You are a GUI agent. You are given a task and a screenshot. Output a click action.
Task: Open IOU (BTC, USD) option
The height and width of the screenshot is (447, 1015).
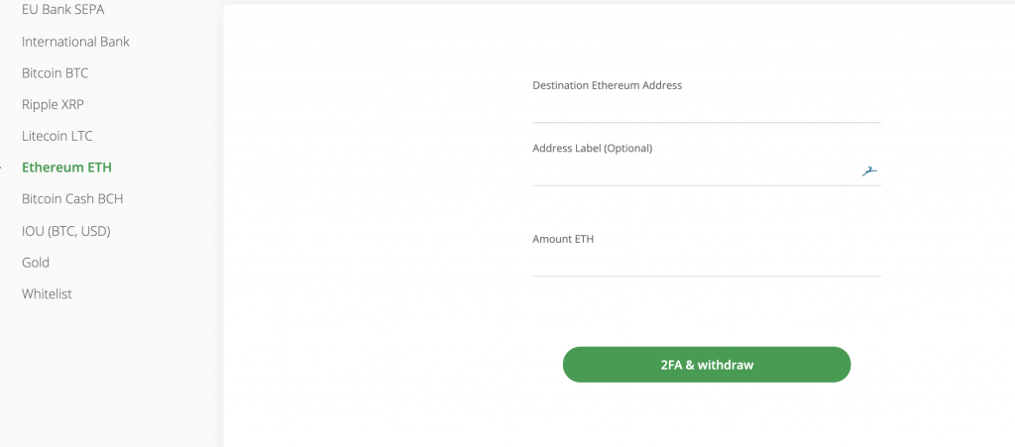(x=66, y=231)
